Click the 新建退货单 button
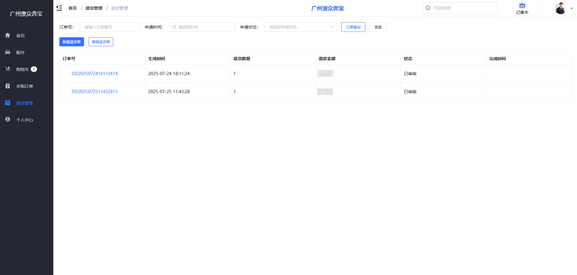This screenshot has width=577, height=275. [71, 42]
